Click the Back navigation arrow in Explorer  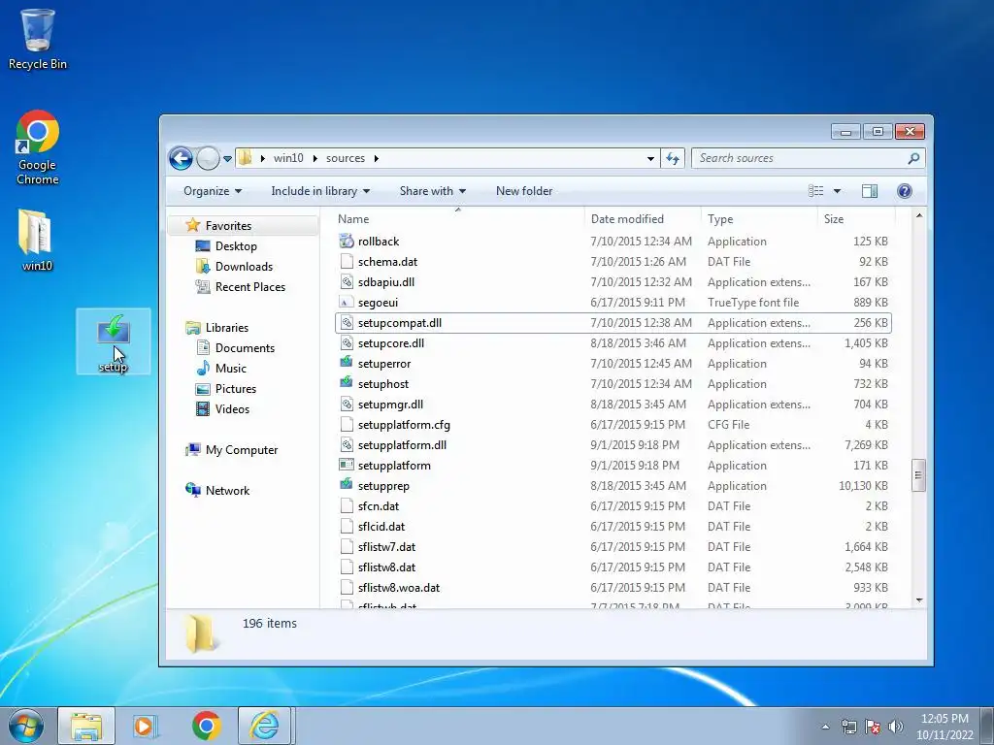[x=181, y=158]
